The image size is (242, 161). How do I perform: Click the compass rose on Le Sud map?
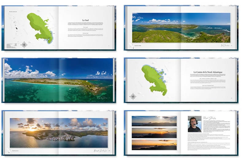click(x=24, y=45)
